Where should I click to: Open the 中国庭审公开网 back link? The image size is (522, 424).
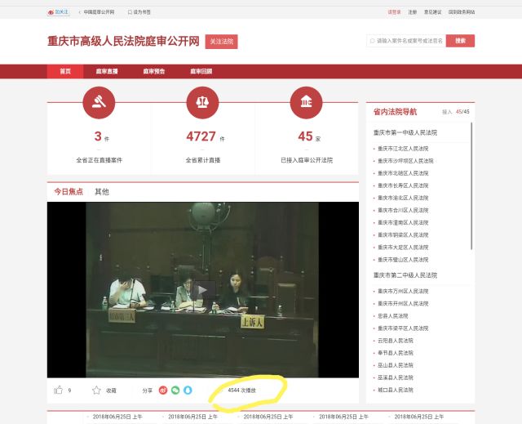coord(99,12)
